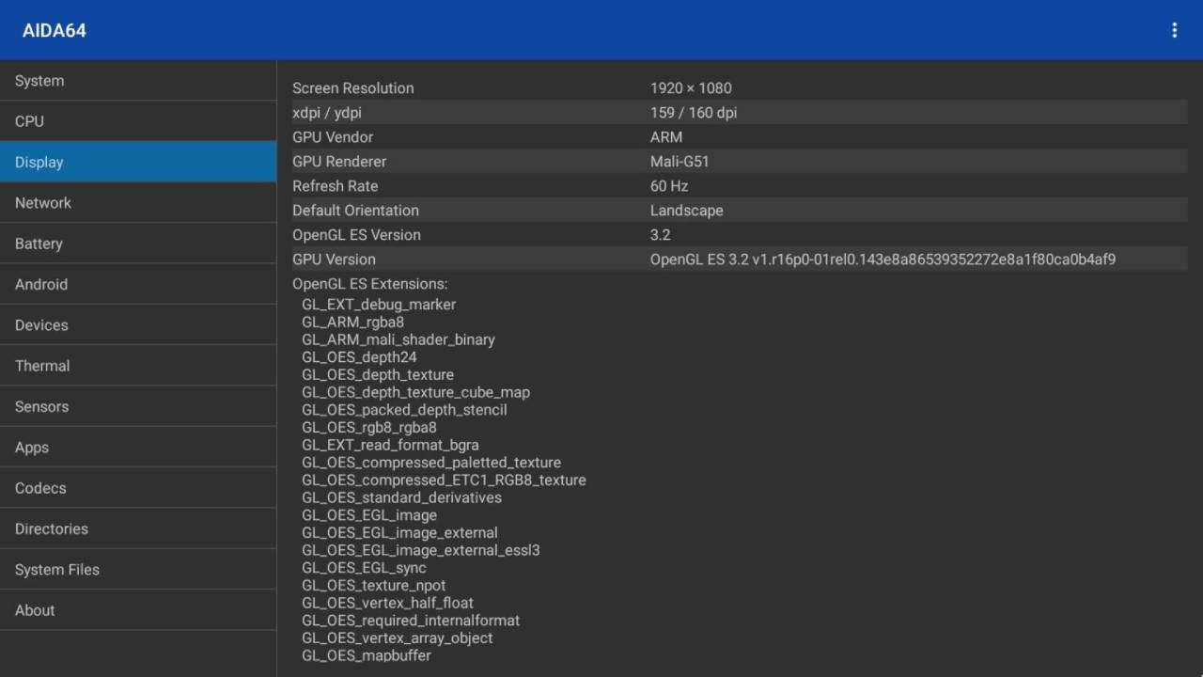The image size is (1203, 677).
Task: Click the Mali-G51 renderer value
Action: (x=680, y=162)
